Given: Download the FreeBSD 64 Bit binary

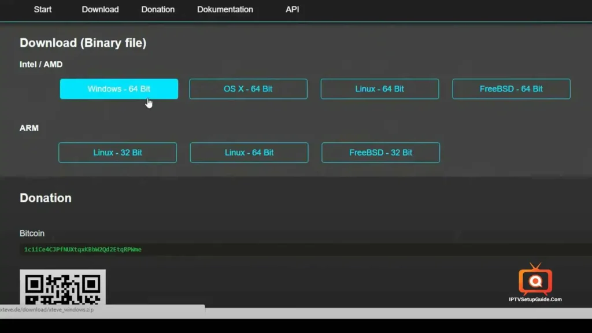Looking at the screenshot, I should click(x=510, y=88).
